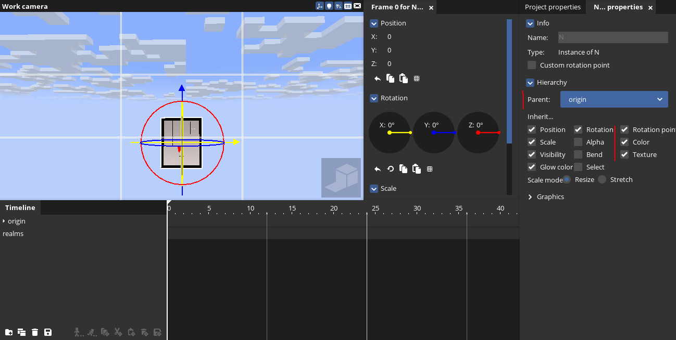The height and width of the screenshot is (340, 676).
Task: Select the realms row in timeline
Action: pos(83,233)
